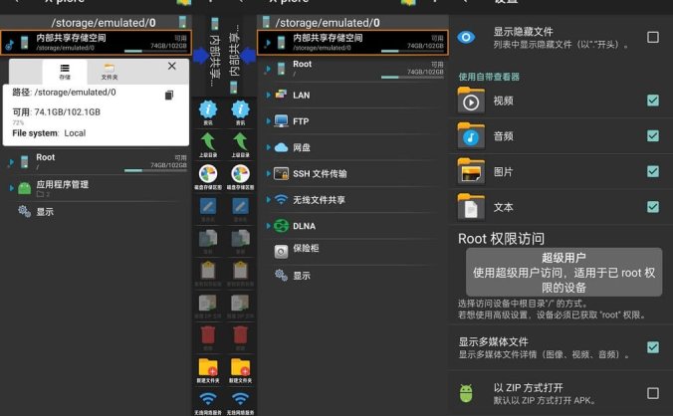Expand the LAN entry arrow
673x416 pixels.
click(268, 95)
